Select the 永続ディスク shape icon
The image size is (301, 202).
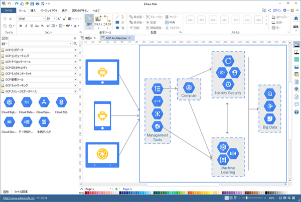pos(44,122)
